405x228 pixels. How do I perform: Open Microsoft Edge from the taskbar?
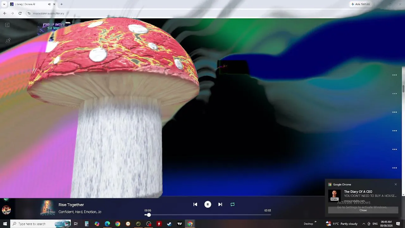tap(107, 224)
